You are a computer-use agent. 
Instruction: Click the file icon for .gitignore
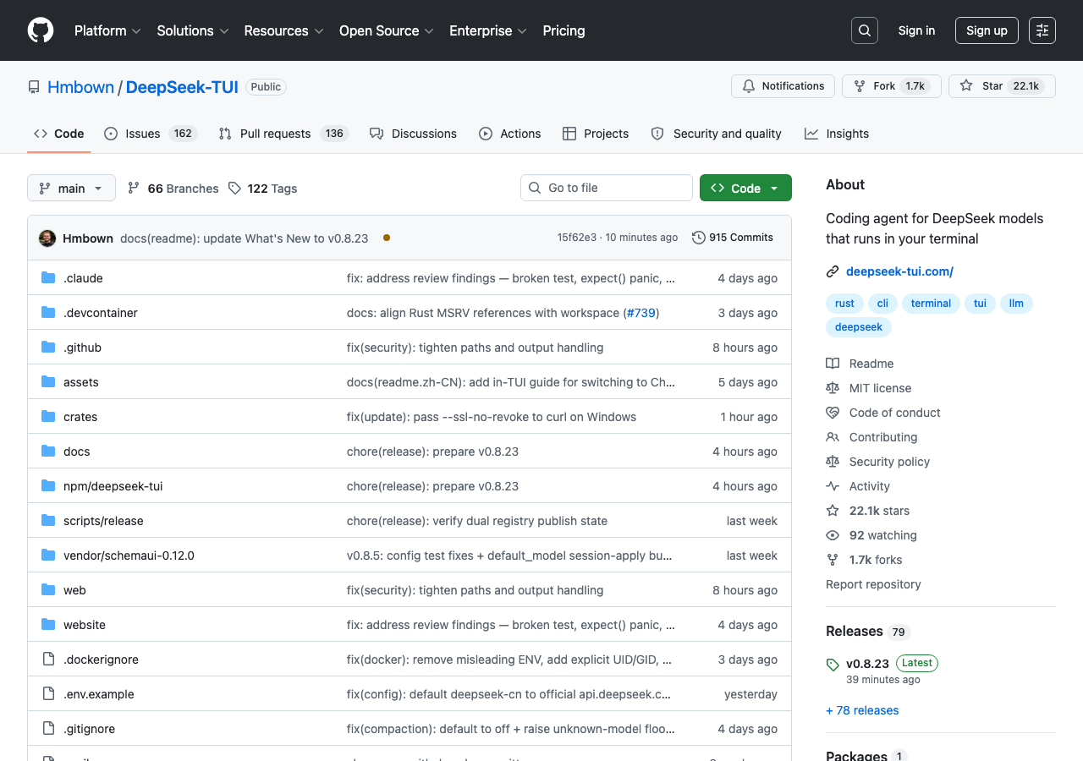pyautogui.click(x=48, y=729)
